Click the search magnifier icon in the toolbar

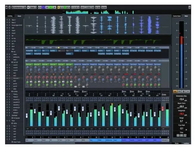point(10,6)
